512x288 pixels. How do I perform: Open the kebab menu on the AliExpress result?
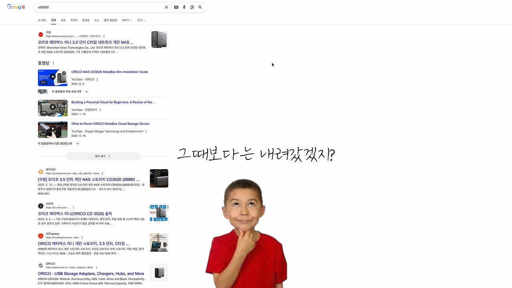click(x=82, y=237)
